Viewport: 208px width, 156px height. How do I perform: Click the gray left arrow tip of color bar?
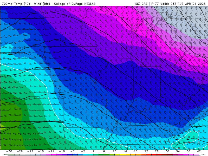pos(6,155)
